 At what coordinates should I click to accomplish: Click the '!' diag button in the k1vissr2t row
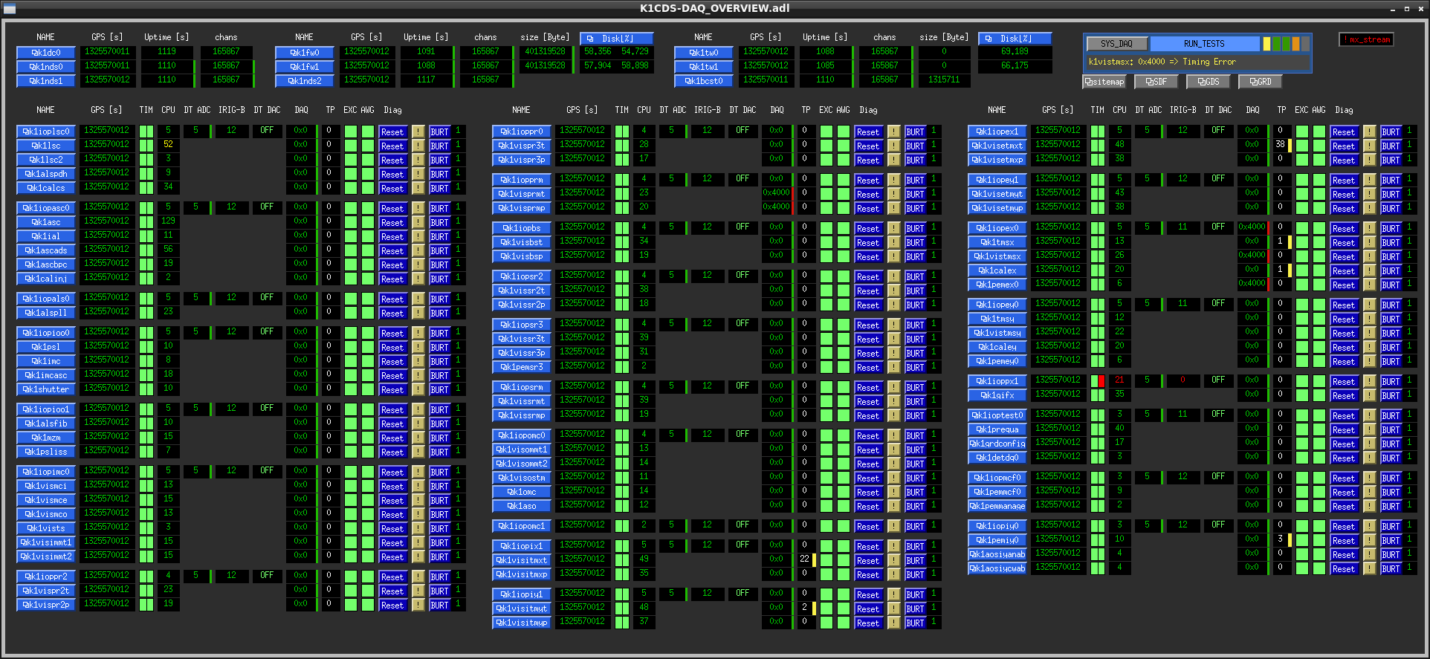pos(894,290)
